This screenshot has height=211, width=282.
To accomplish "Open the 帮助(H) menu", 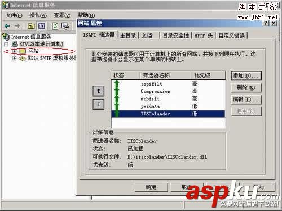I will tap(86, 15).
